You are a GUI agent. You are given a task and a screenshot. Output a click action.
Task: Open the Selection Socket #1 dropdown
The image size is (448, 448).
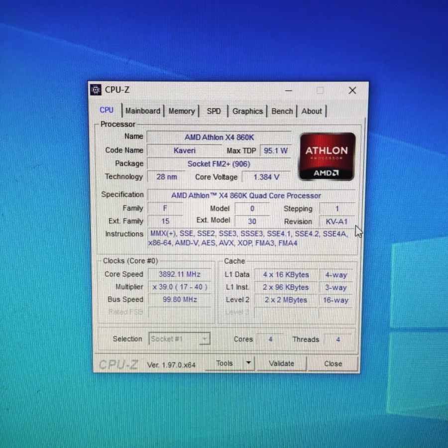tap(179, 339)
